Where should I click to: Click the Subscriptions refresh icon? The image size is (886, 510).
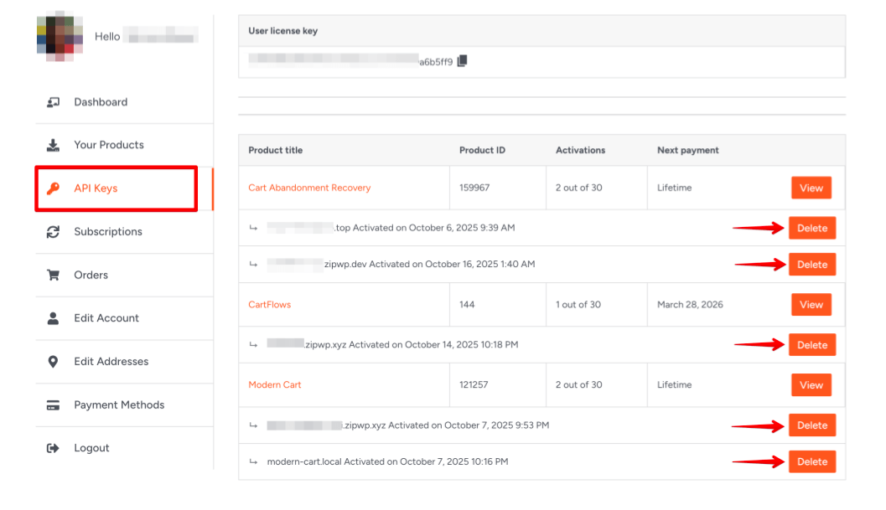(54, 232)
